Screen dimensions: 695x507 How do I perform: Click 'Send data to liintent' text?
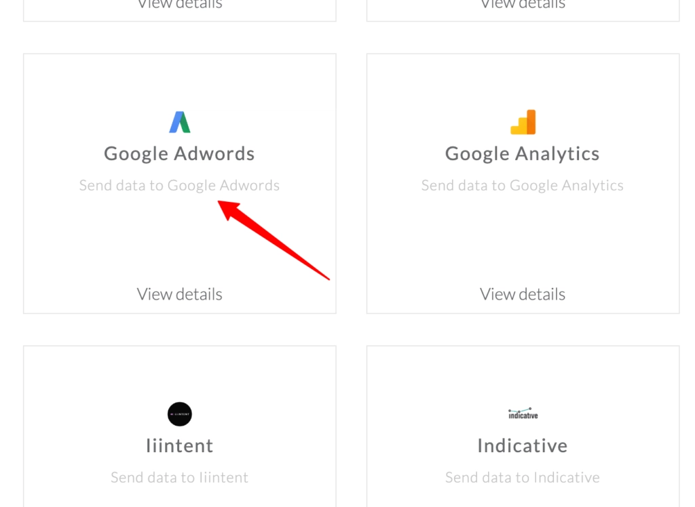click(x=179, y=477)
